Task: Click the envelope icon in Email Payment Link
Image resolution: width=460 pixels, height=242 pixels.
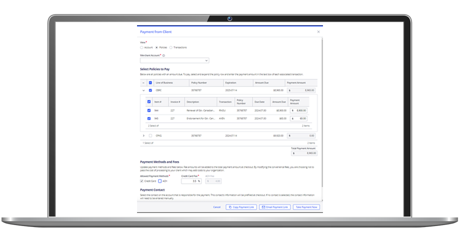Action: coord(263,207)
